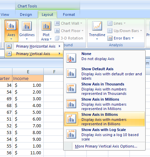
Task: Open the Error Bars dropdown arrow
Action: (x=133, y=38)
